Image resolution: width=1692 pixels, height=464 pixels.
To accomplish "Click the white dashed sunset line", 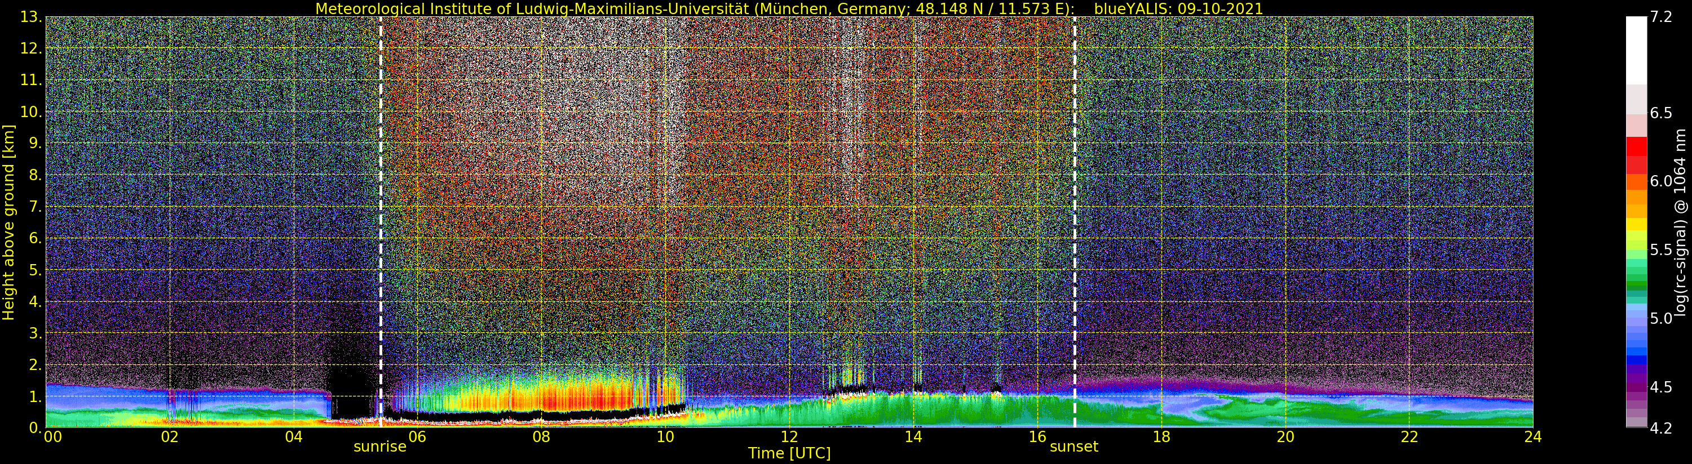I will point(1075,197).
